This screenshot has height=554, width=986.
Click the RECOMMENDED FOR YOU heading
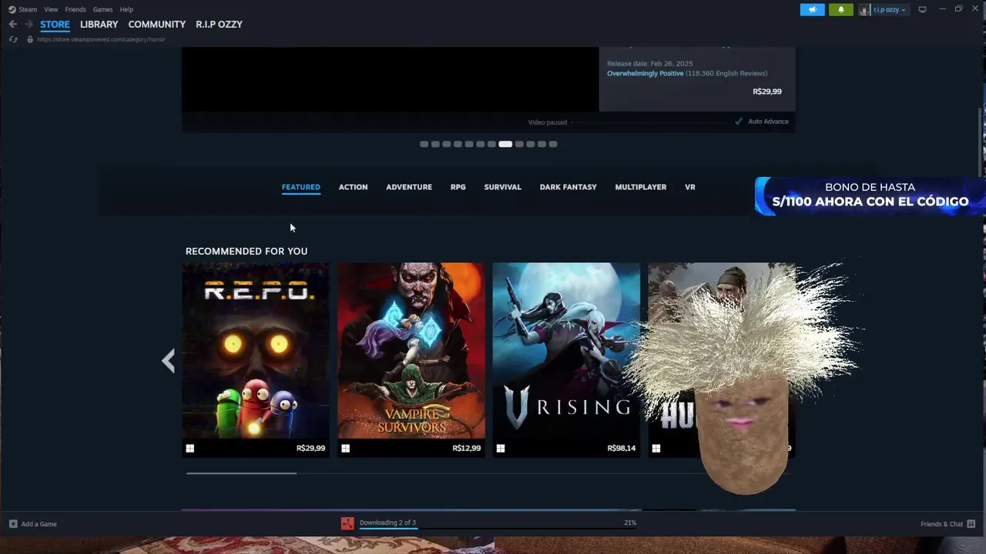point(246,251)
